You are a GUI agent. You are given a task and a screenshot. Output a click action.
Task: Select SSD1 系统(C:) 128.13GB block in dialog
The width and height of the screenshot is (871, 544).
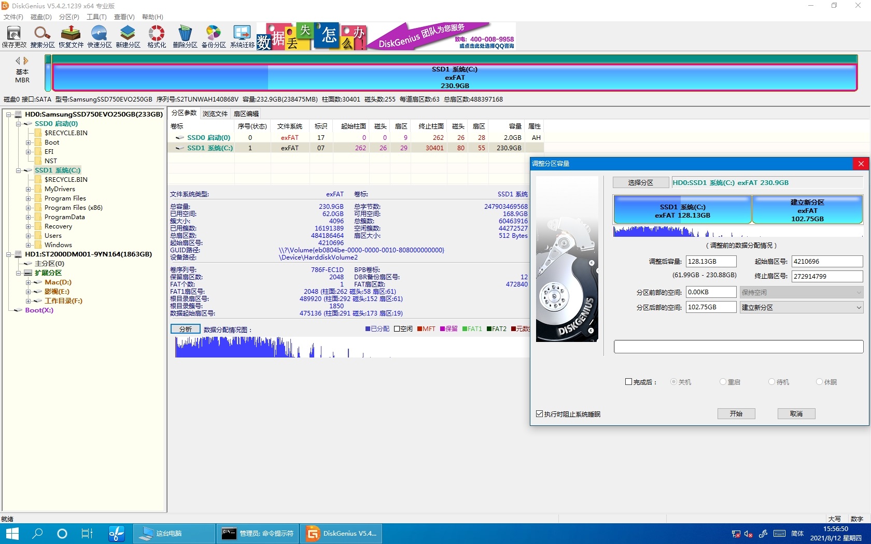point(682,210)
